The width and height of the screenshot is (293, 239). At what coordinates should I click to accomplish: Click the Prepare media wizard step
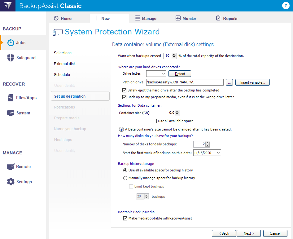pos(67,118)
